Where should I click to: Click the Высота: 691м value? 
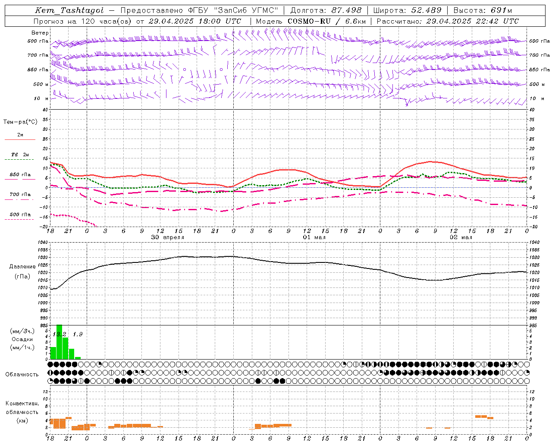(483, 11)
